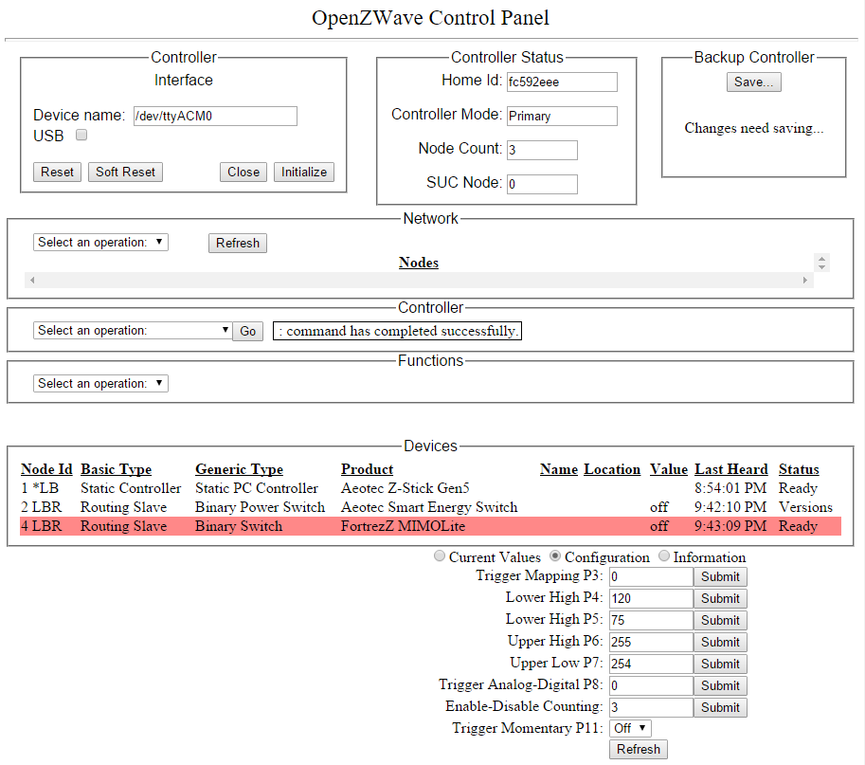865x765 pixels.
Task: Click the Initialize button
Action: pyautogui.click(x=304, y=173)
